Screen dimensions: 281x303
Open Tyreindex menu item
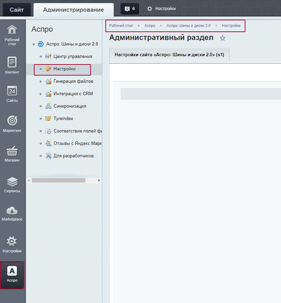(x=63, y=118)
